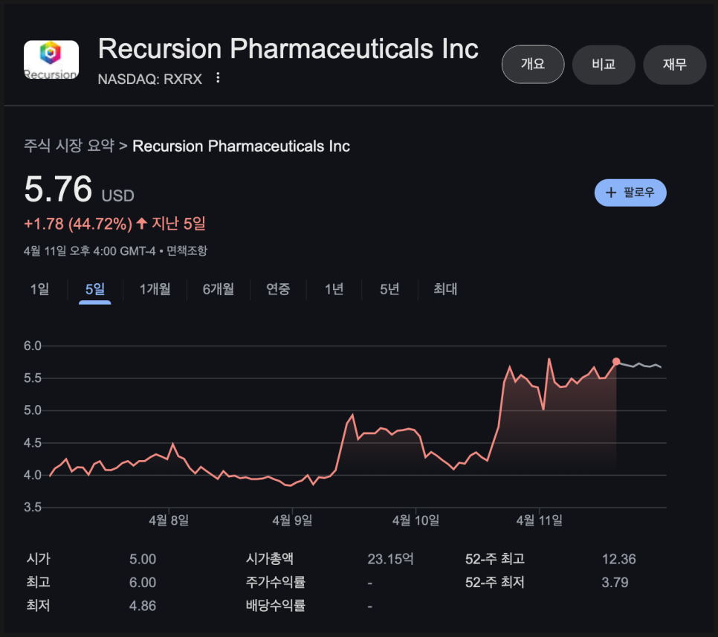Click the Recursion company logo
718x637 pixels.
pos(51,59)
